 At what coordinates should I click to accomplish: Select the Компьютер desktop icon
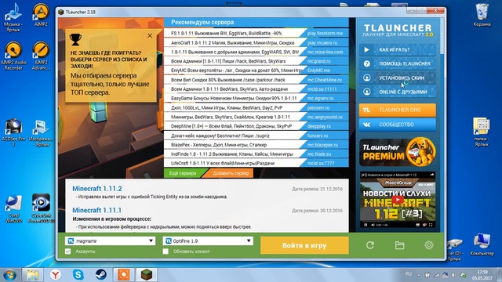click(482, 244)
